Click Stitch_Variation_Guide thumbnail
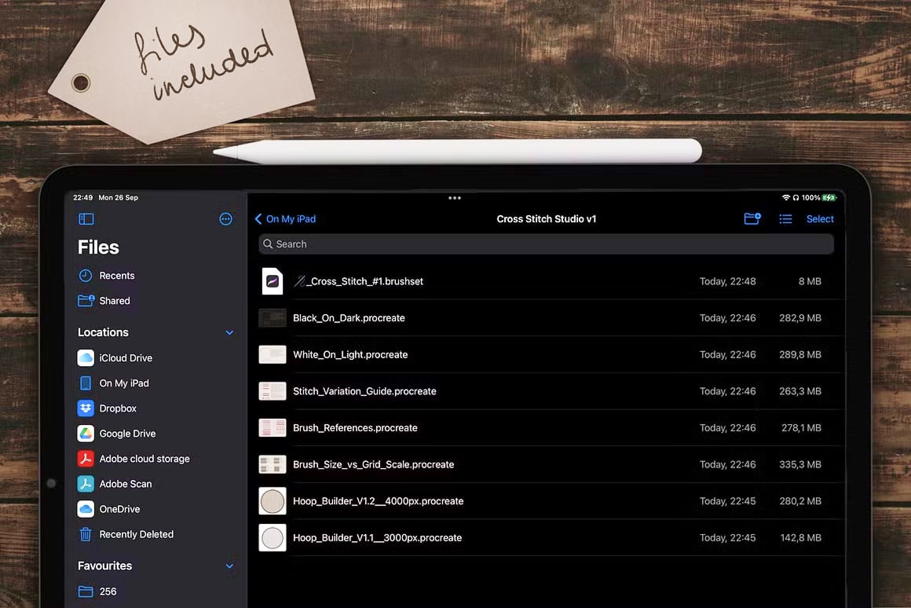Viewport: 911px width, 608px height. click(272, 391)
